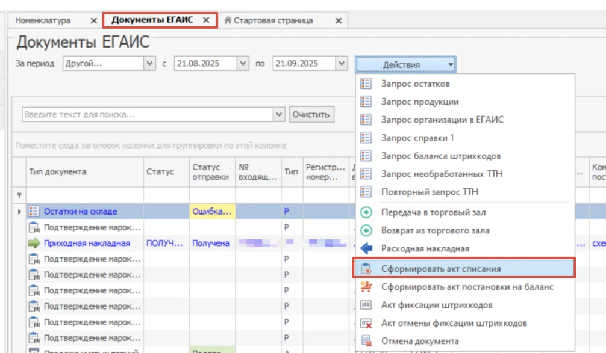
Task: Open the Действия dropdown button
Action: click(x=405, y=64)
